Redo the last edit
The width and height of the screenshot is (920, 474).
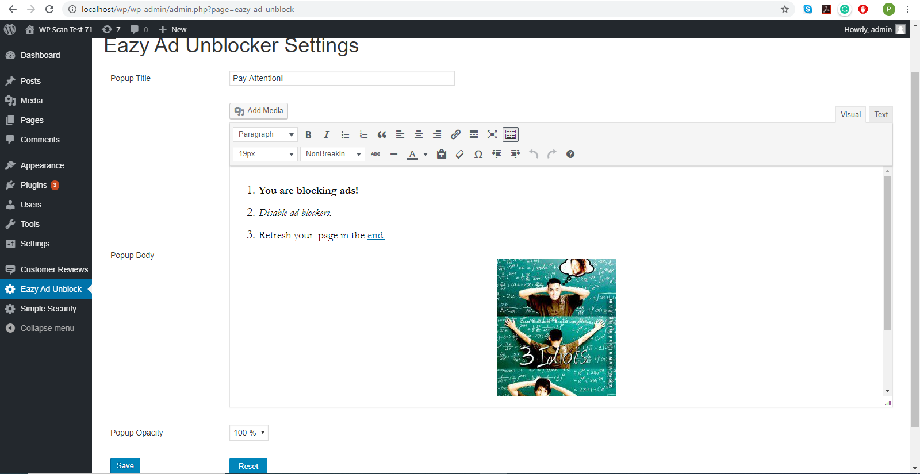click(552, 154)
